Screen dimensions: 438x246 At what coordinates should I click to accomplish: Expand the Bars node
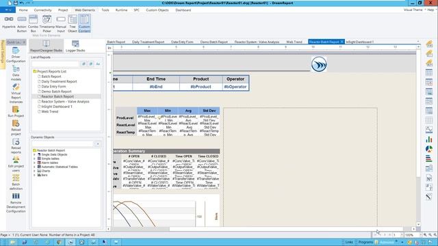pos(35,175)
